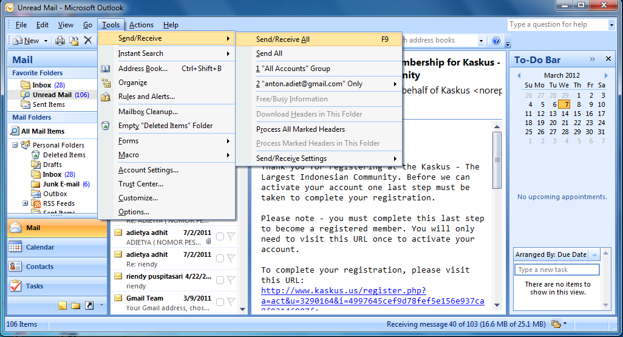
Task: Click the Empty Deleted Items recycle icon
Action: [106, 126]
